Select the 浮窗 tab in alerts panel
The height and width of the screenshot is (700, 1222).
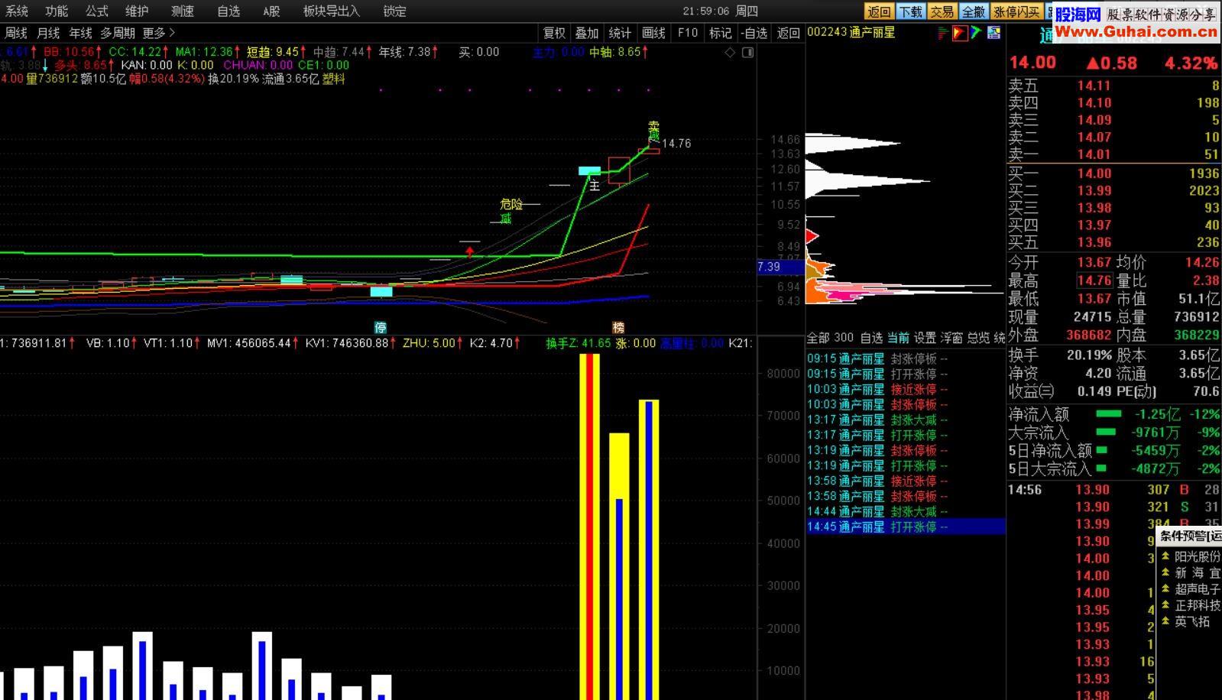pos(951,337)
